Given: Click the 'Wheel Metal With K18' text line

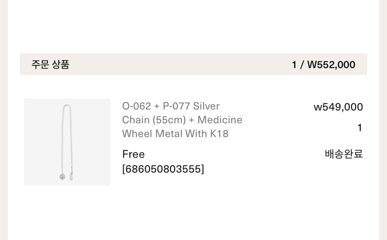Looking at the screenshot, I should point(175,134).
